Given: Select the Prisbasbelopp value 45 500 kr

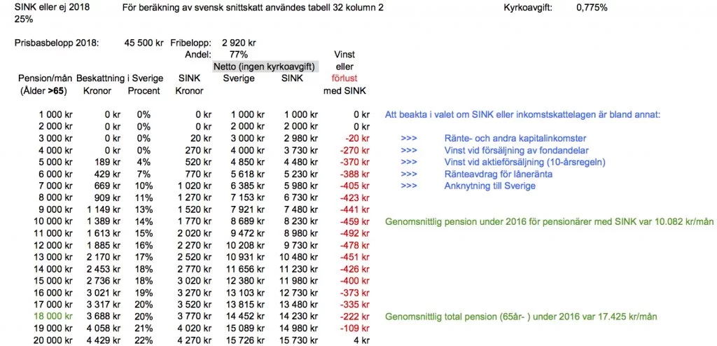Looking at the screenshot, I should pos(144,43).
